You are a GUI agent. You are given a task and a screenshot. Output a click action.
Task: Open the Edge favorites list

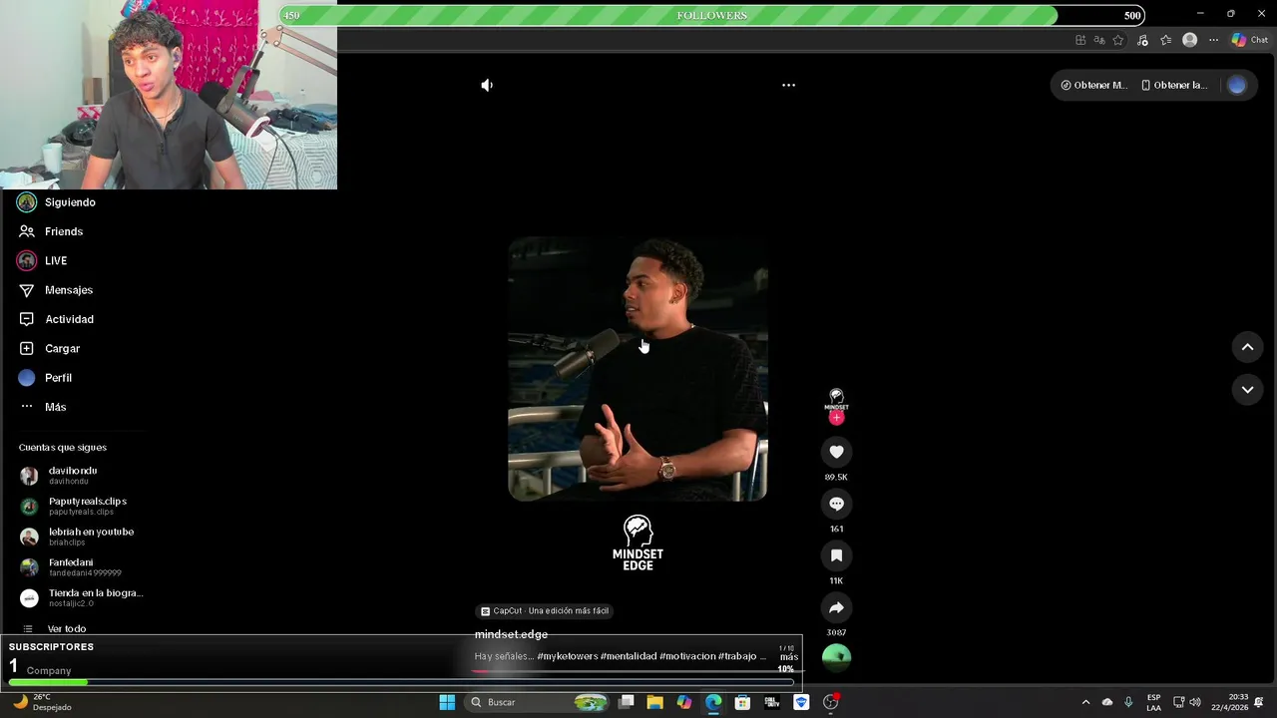tap(1165, 40)
